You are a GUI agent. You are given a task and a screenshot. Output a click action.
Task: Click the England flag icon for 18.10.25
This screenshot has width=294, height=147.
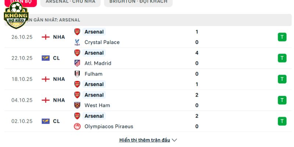pos(46,79)
